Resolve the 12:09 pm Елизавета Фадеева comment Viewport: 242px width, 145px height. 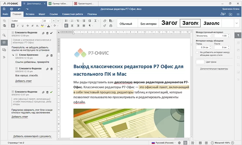[51, 33]
